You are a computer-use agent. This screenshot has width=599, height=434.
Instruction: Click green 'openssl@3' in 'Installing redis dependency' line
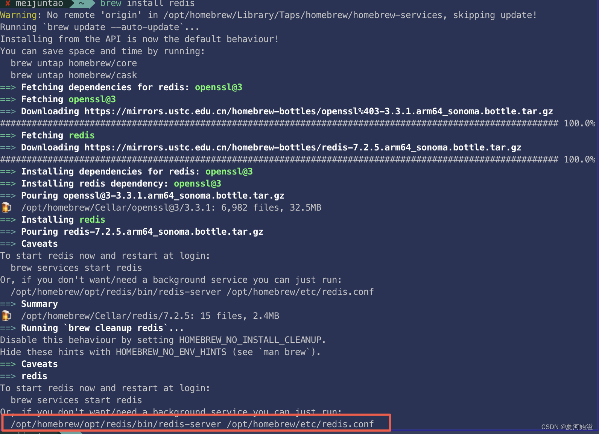tap(198, 184)
